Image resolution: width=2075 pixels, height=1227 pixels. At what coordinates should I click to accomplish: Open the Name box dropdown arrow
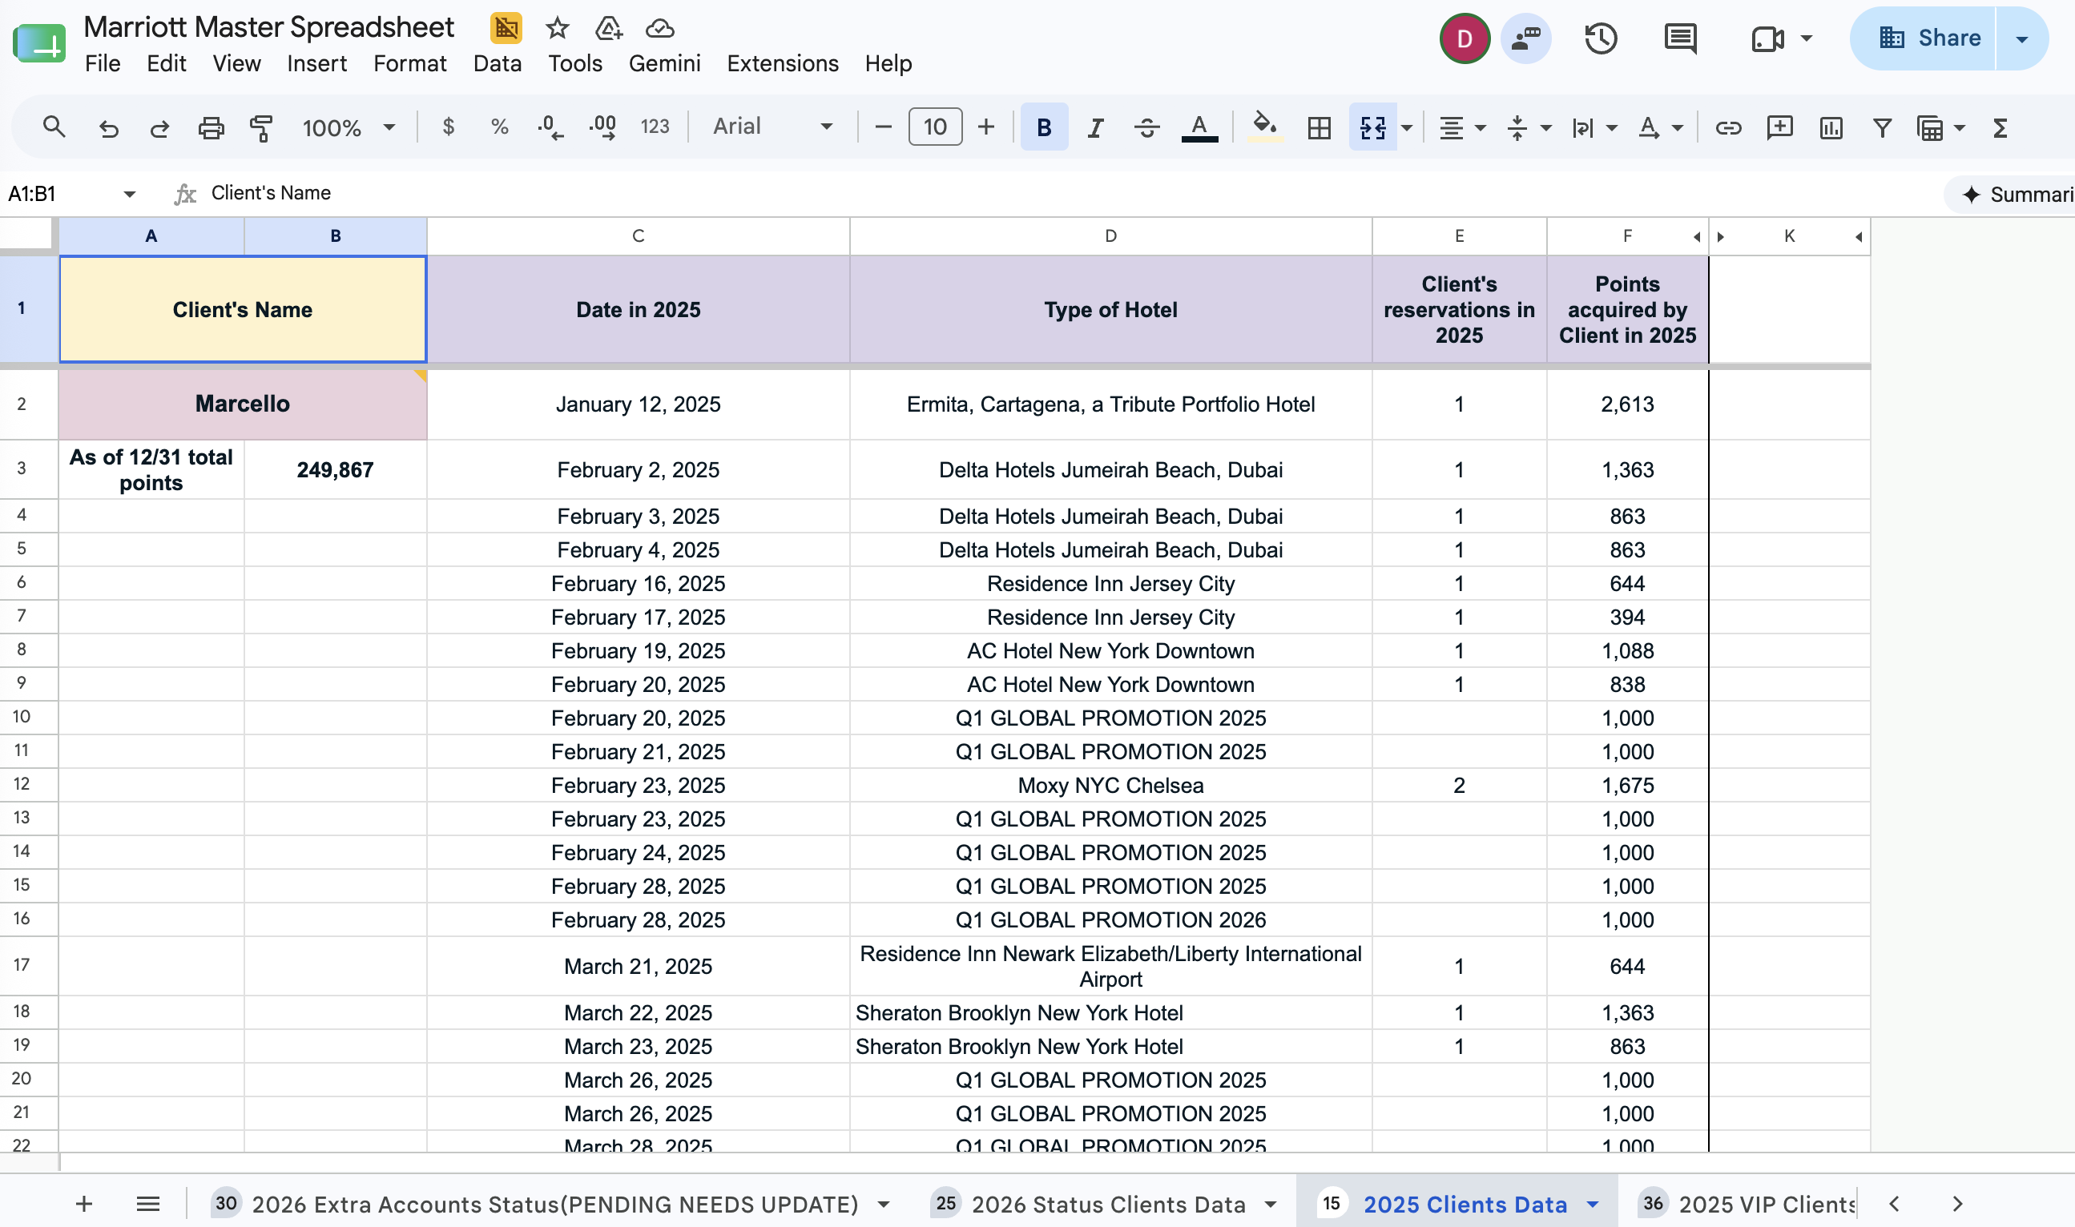[x=129, y=194]
